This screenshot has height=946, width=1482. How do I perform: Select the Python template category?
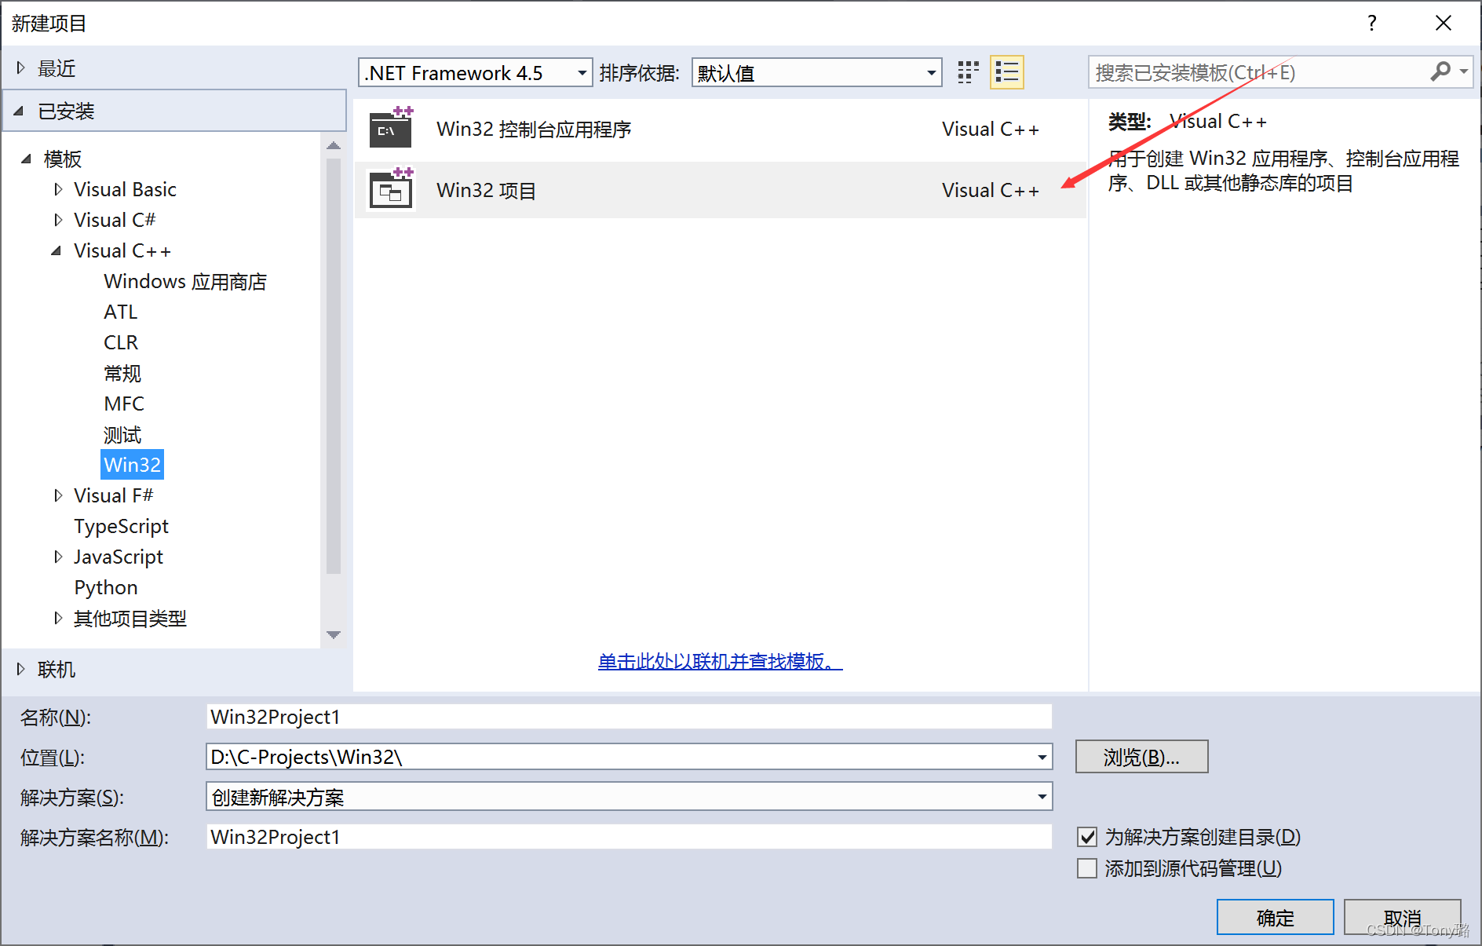point(106,587)
